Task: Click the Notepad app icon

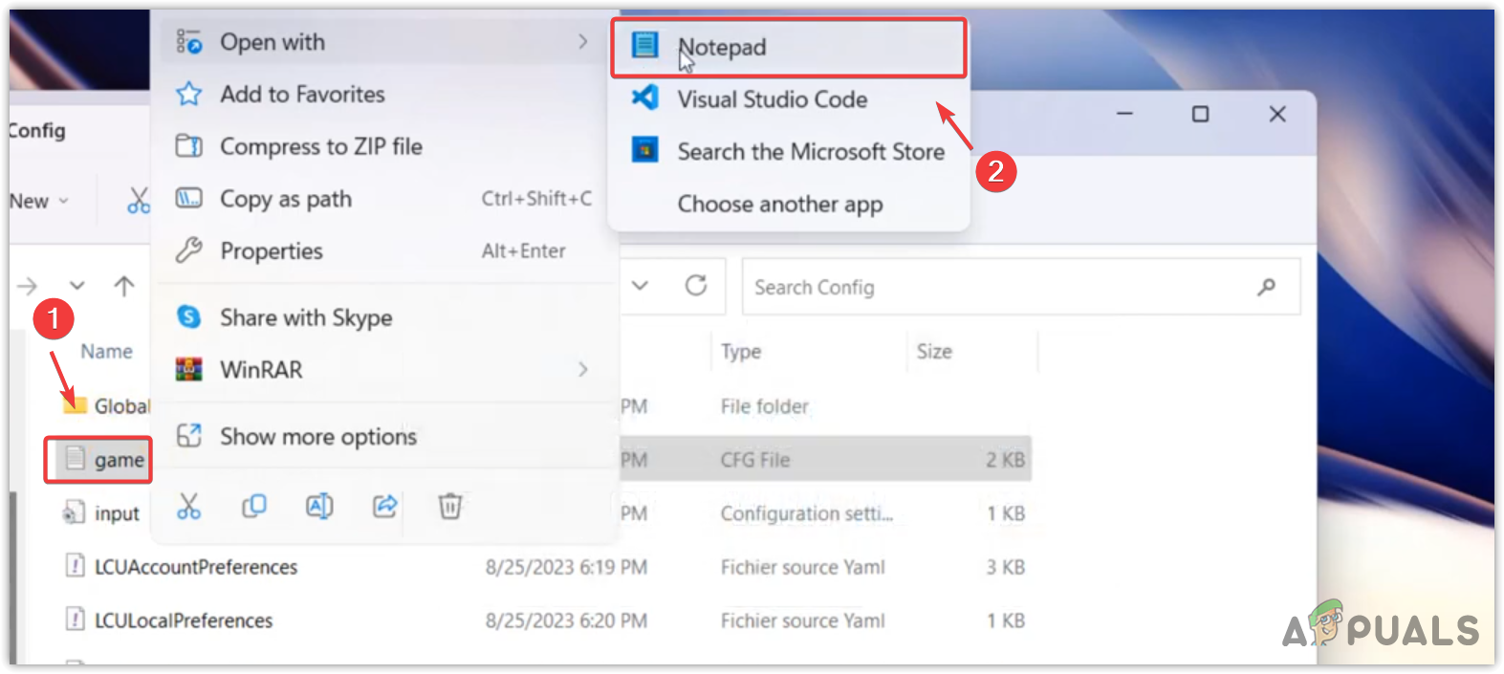Action: (645, 45)
